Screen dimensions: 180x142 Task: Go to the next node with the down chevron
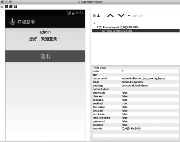point(121,15)
